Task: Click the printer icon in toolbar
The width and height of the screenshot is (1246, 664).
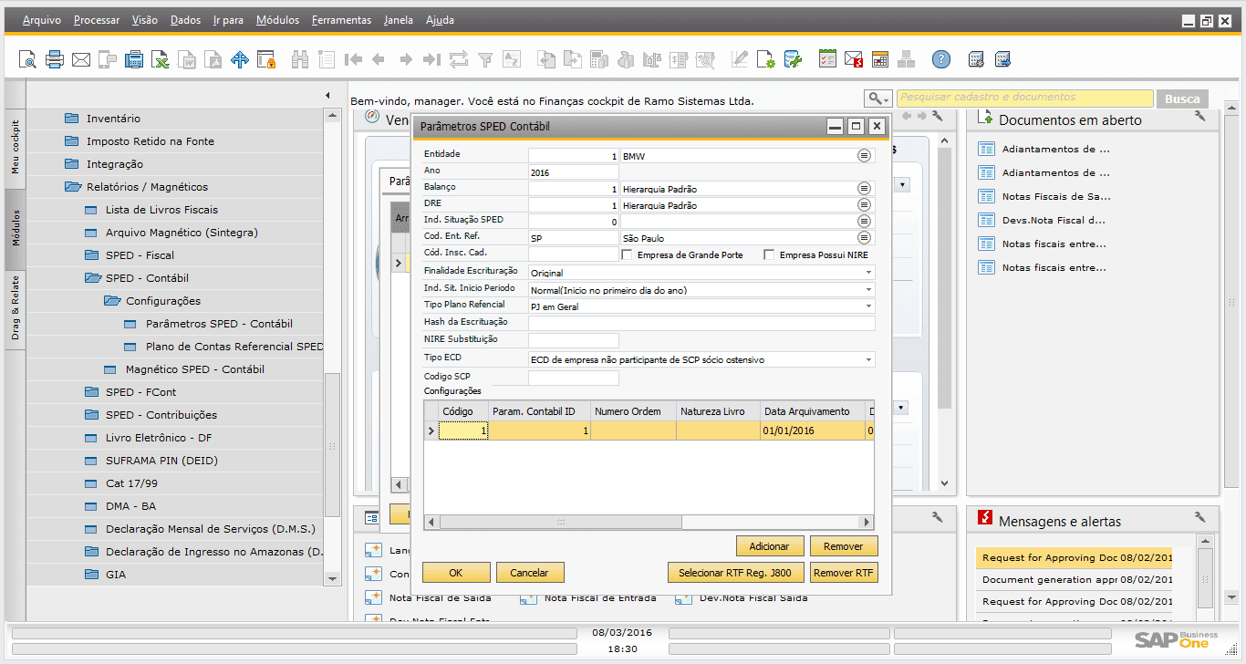Action: point(55,60)
